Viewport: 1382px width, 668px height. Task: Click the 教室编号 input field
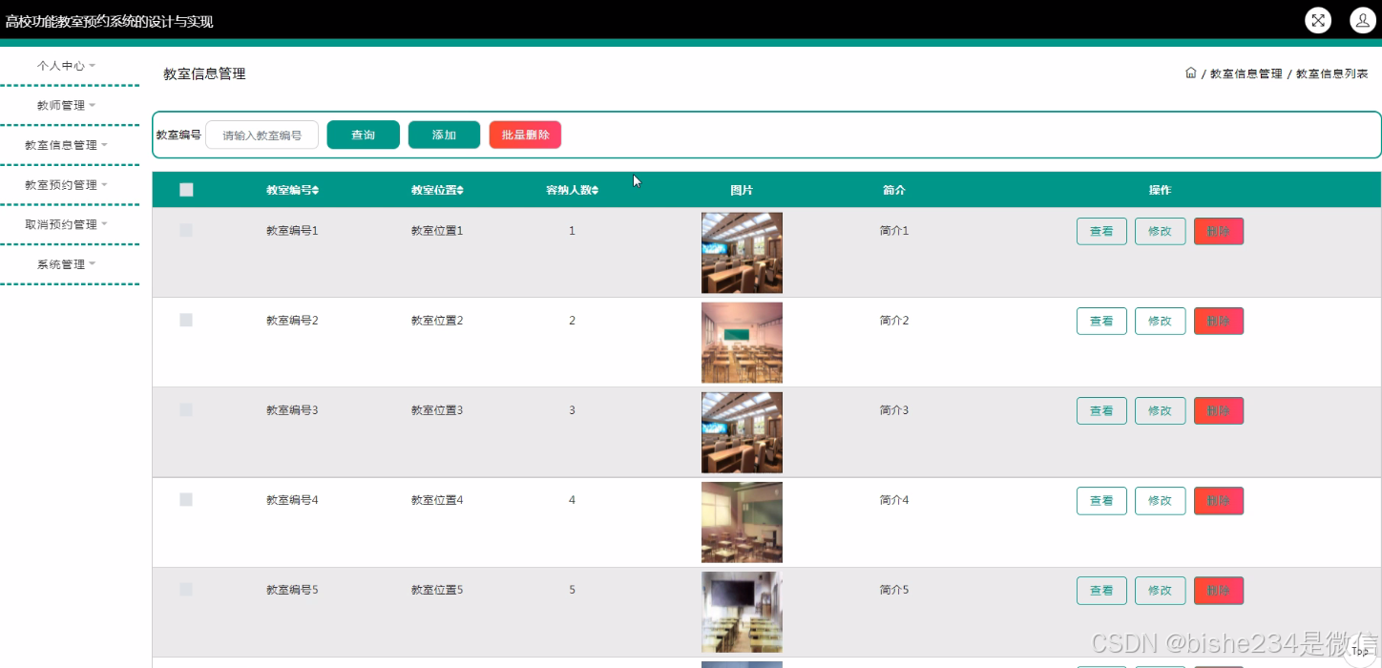(x=262, y=135)
